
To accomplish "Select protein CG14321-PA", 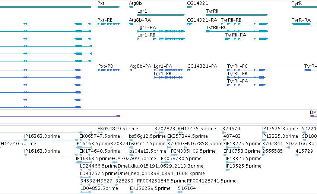I will tap(202, 67).
